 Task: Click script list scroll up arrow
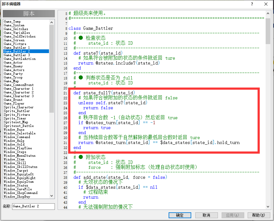(x=51, y=22)
